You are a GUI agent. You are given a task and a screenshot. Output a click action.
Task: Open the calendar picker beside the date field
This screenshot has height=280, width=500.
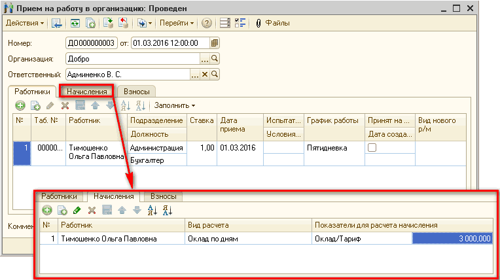[215, 43]
